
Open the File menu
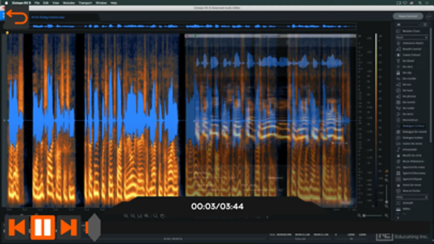pos(37,3)
